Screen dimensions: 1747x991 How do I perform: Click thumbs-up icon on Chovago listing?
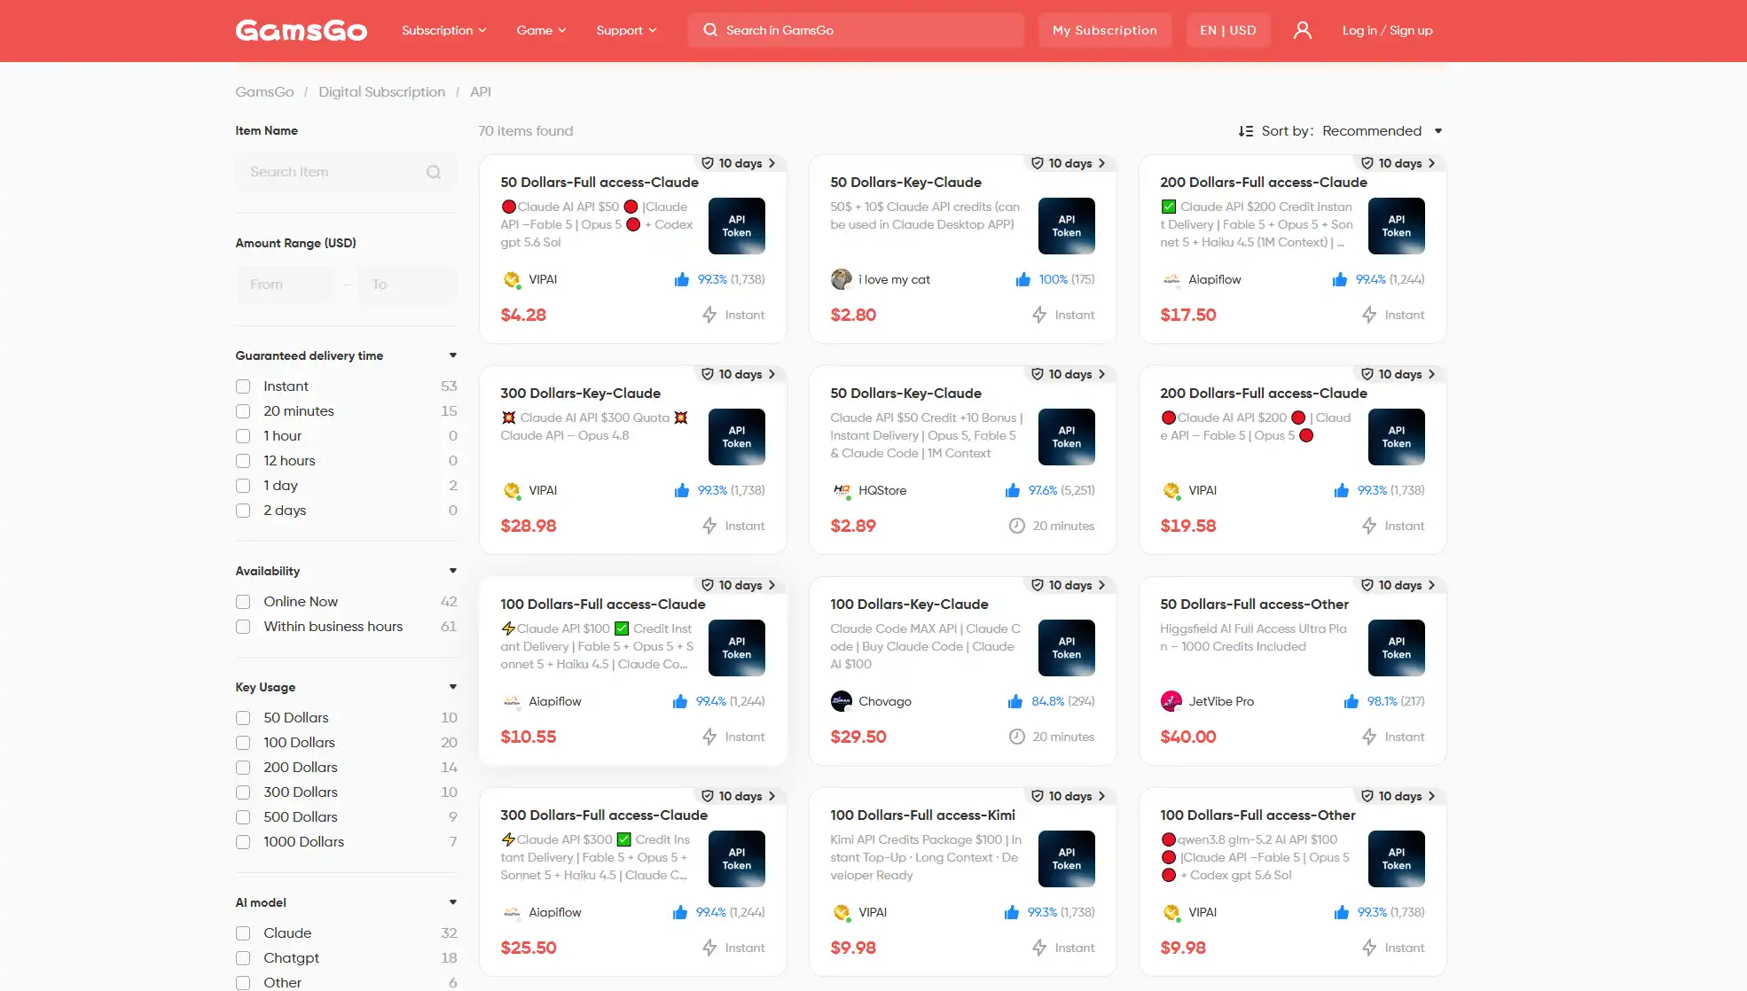(x=1015, y=701)
